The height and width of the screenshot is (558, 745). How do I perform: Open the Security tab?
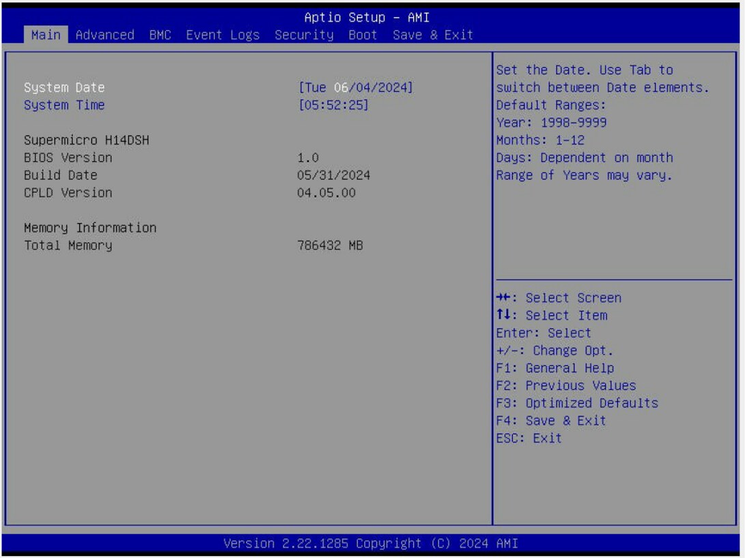coord(303,35)
